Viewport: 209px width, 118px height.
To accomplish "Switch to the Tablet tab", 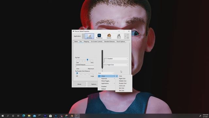I will pos(76,42).
